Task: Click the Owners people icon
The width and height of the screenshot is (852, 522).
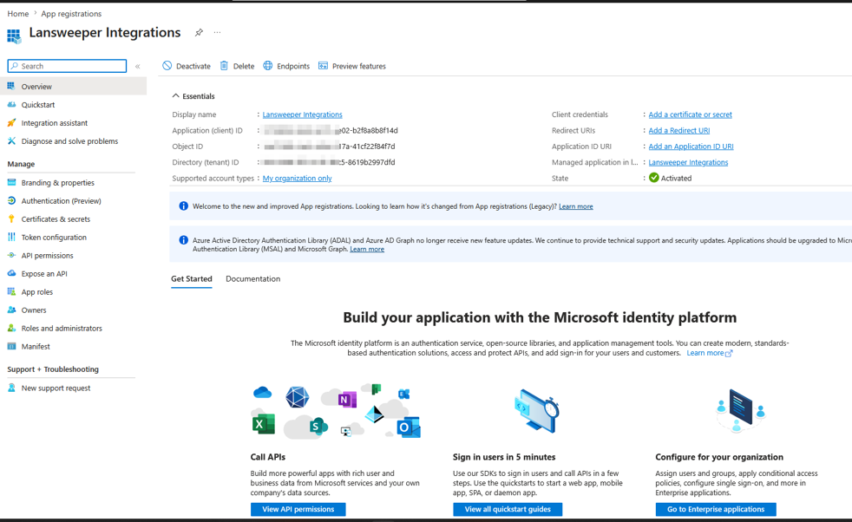Action: pos(11,310)
